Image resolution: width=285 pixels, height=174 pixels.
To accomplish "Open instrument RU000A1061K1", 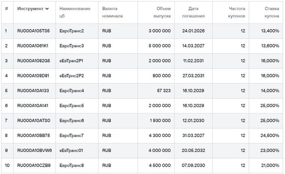I will (33, 46).
